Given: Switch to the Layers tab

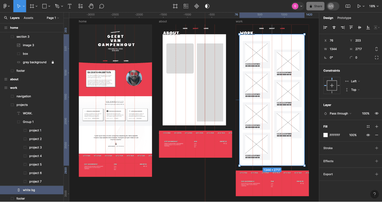Looking at the screenshot, I should coord(15,18).
